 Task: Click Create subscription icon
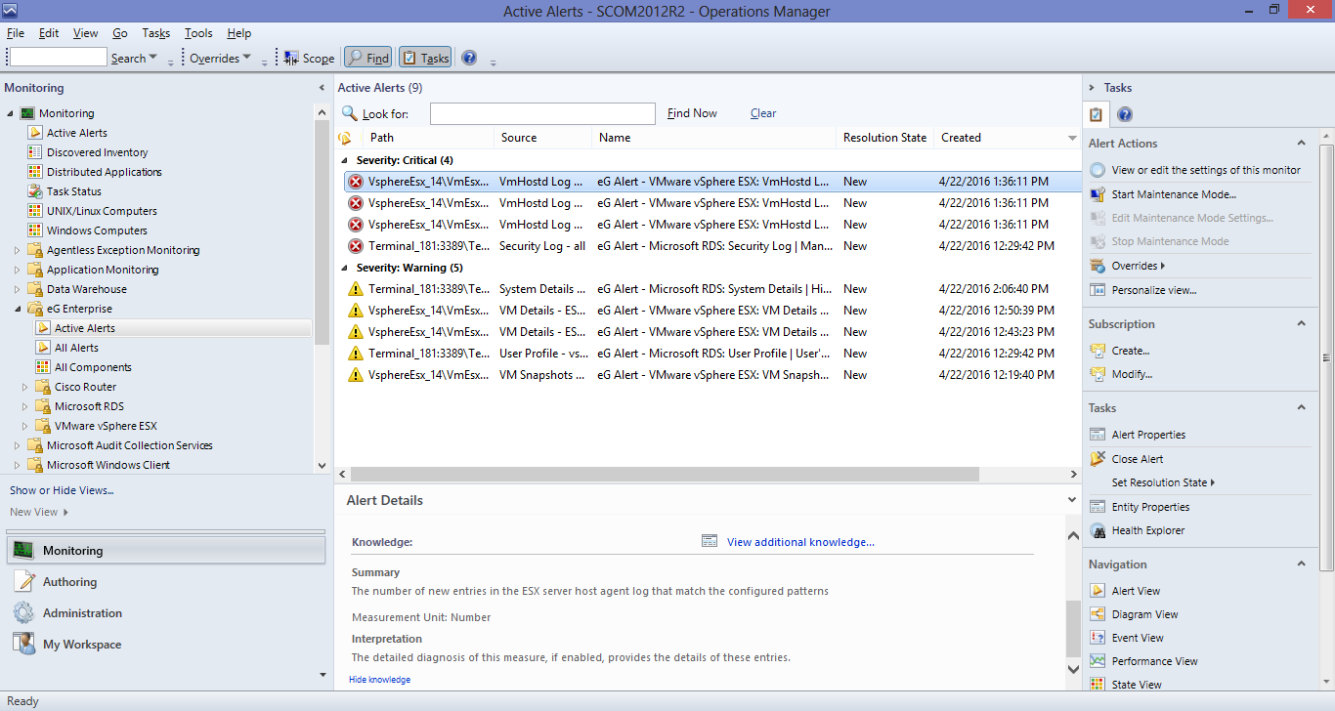[x=1098, y=351]
